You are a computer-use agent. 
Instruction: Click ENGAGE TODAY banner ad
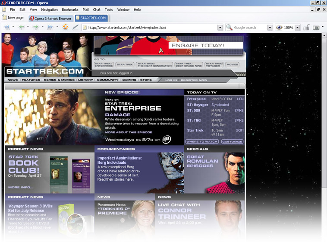coord(169,45)
